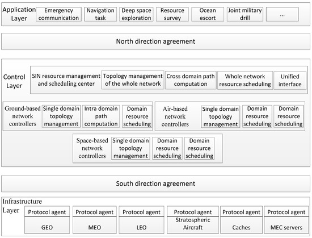Click the North direction agreement bar
This screenshot has width=312, height=238.
coord(155,41)
